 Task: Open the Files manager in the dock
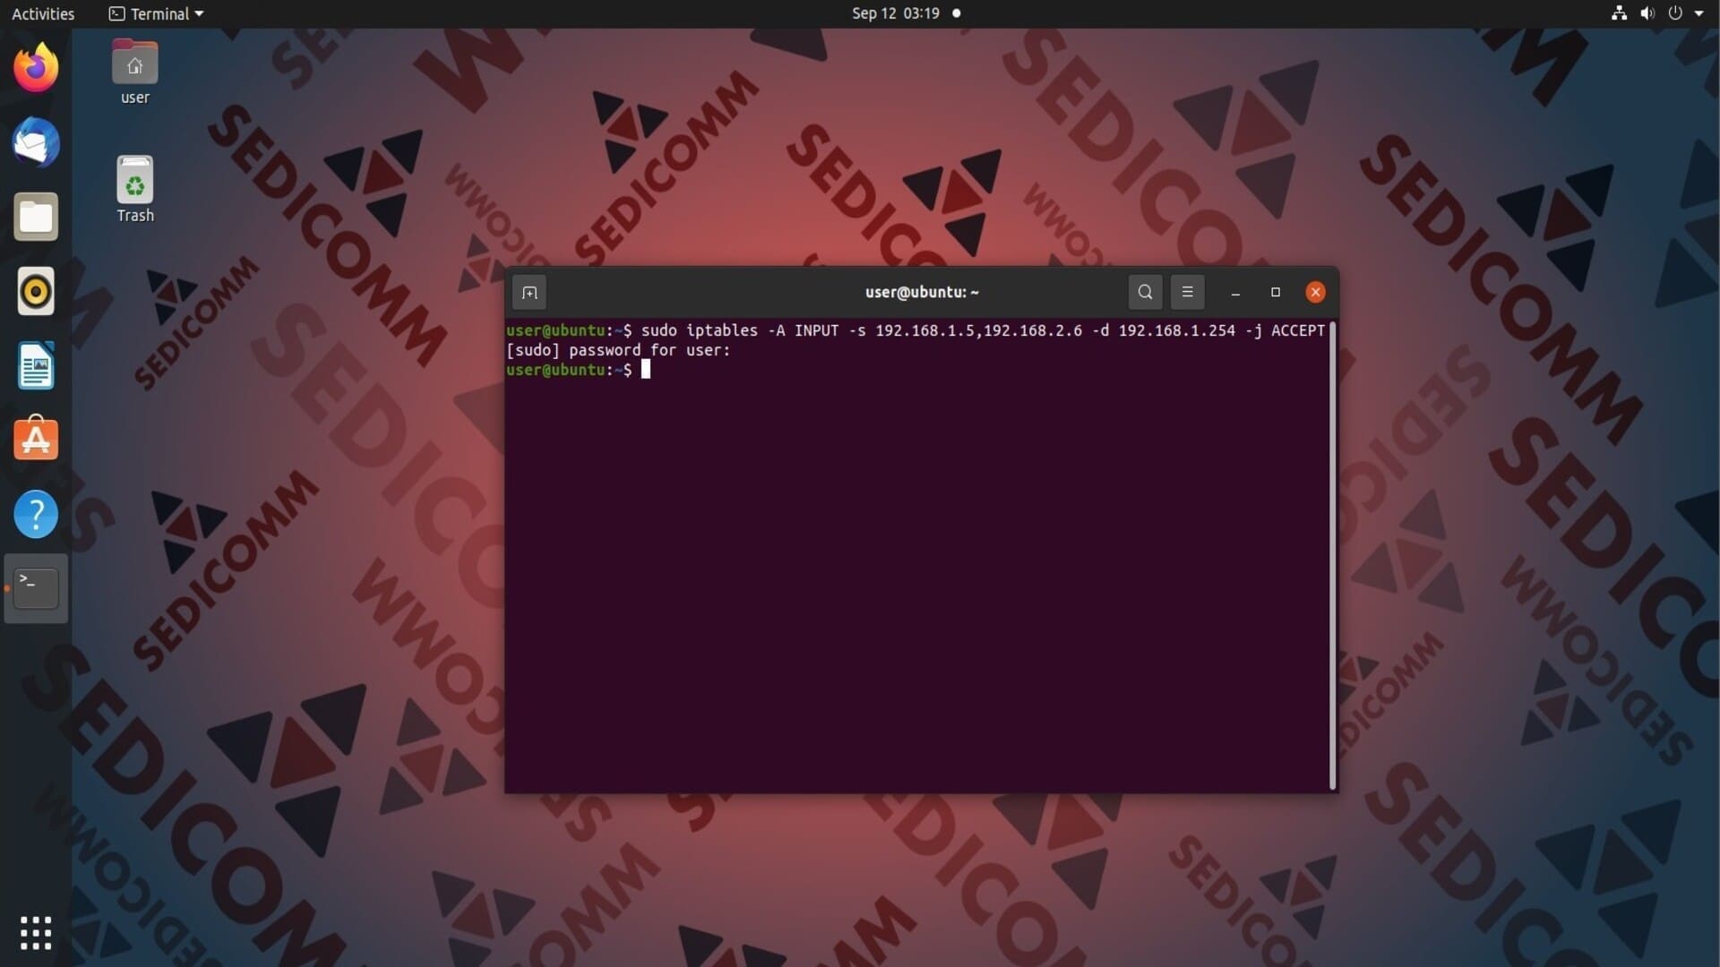pyautogui.click(x=36, y=217)
